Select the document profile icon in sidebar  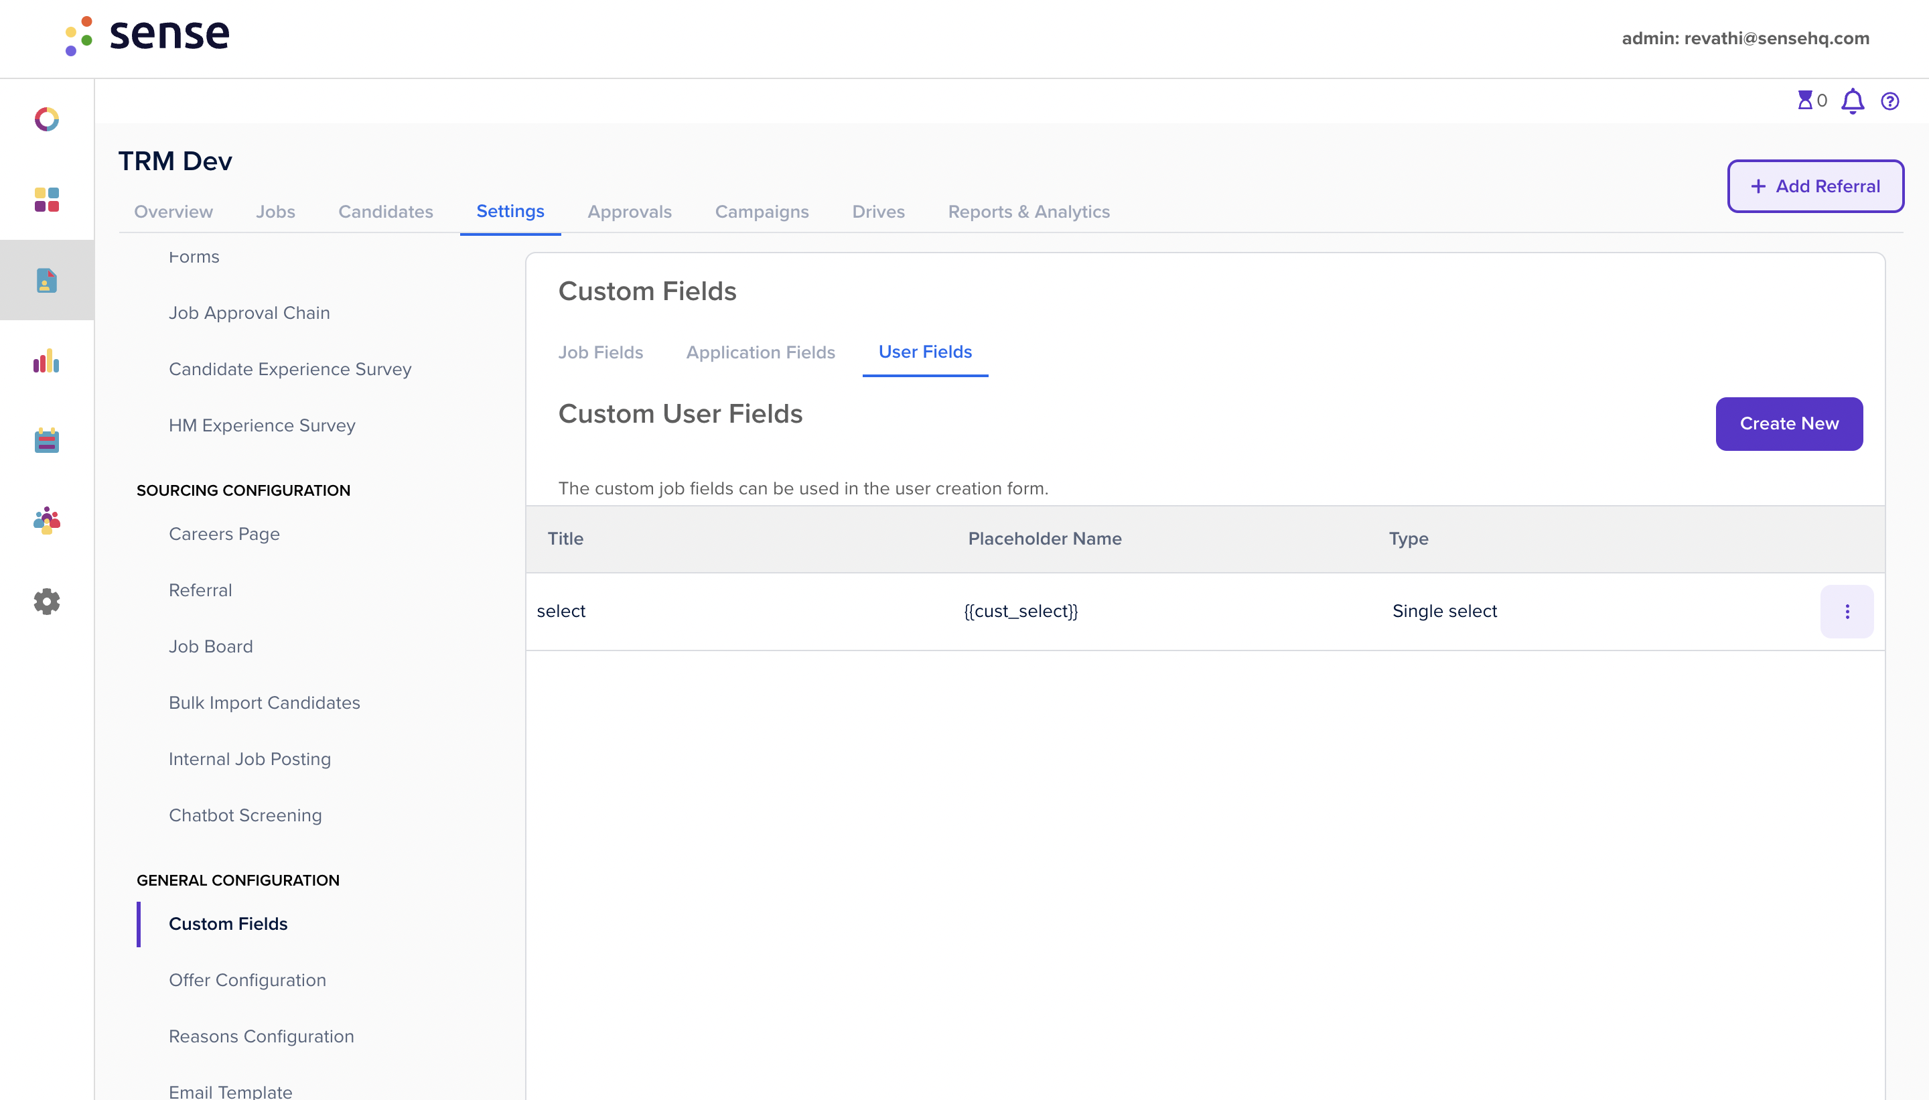pos(47,280)
